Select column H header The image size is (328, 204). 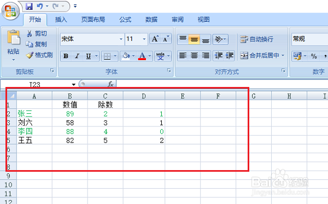click(x=289, y=96)
